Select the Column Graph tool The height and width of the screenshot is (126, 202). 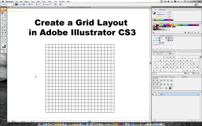pyautogui.click(x=5, y=30)
